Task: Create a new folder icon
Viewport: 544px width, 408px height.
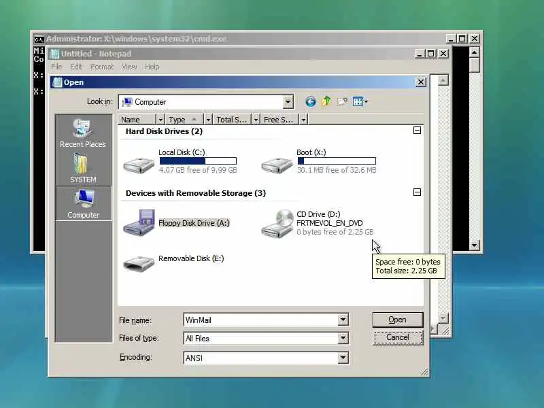Action: 343,101
